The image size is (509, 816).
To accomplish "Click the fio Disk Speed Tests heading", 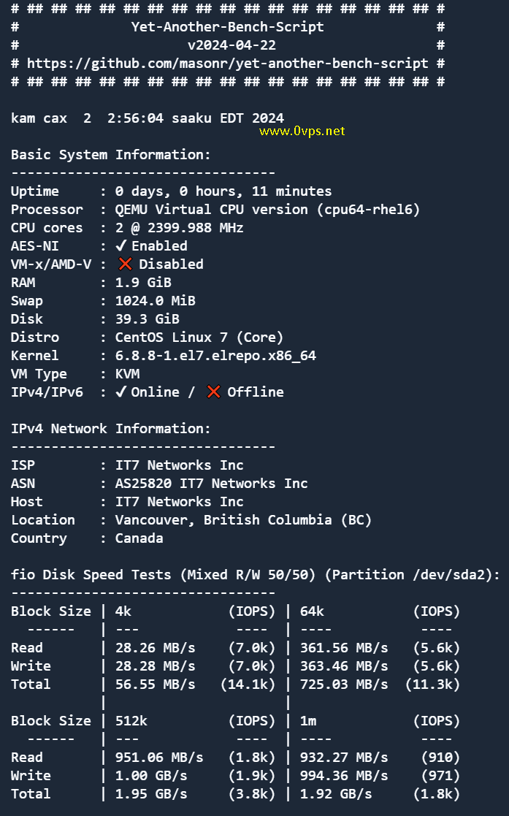I will (x=256, y=574).
